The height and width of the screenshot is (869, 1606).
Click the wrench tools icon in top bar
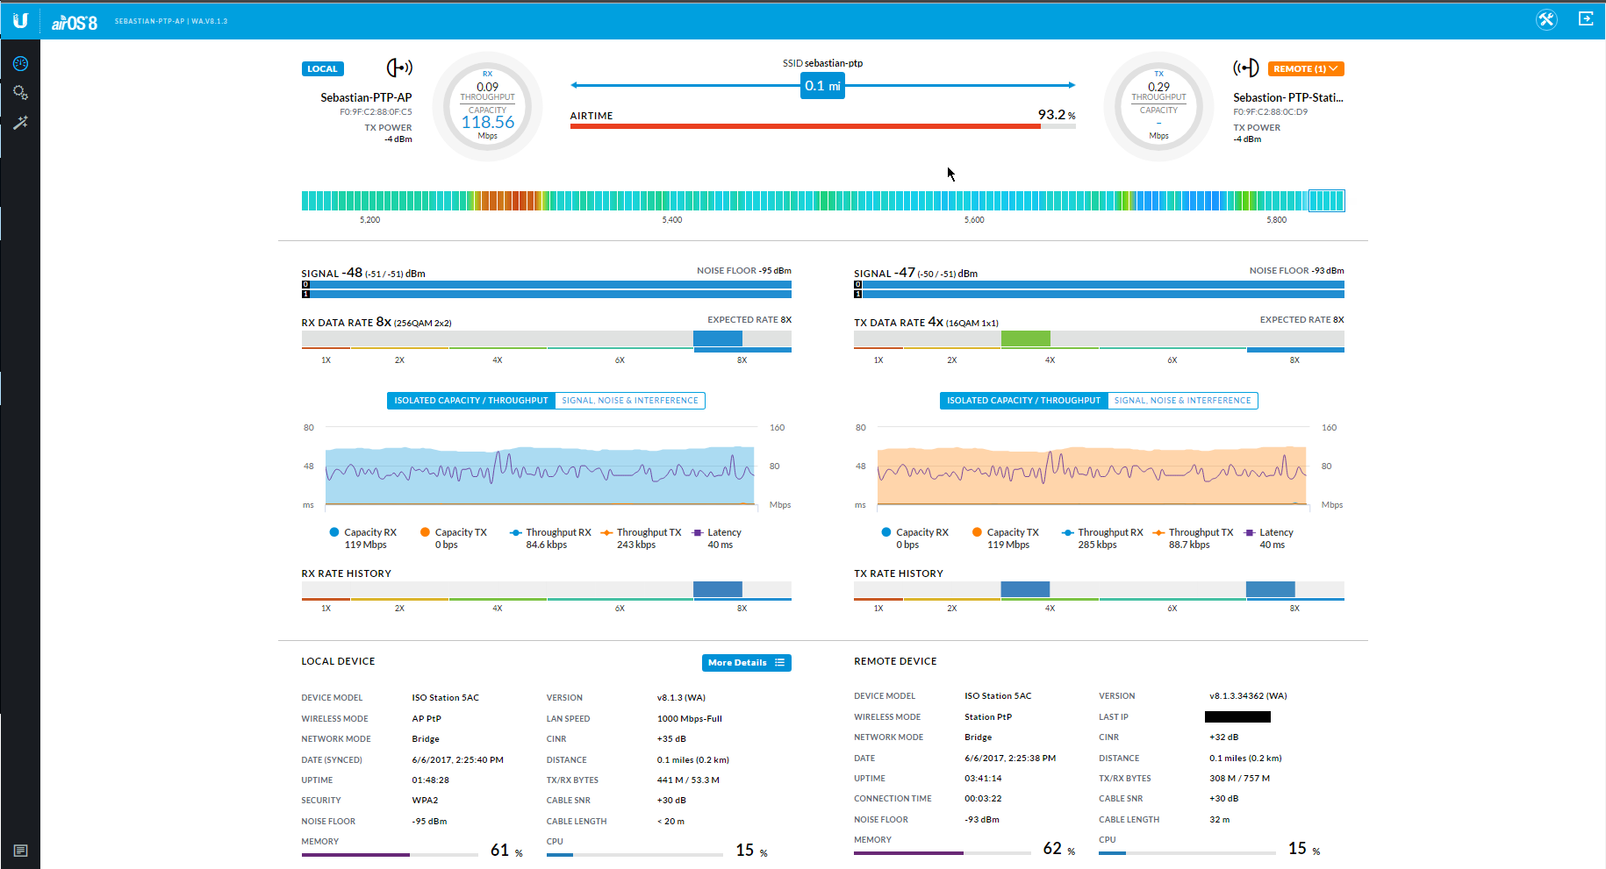coord(1546,19)
